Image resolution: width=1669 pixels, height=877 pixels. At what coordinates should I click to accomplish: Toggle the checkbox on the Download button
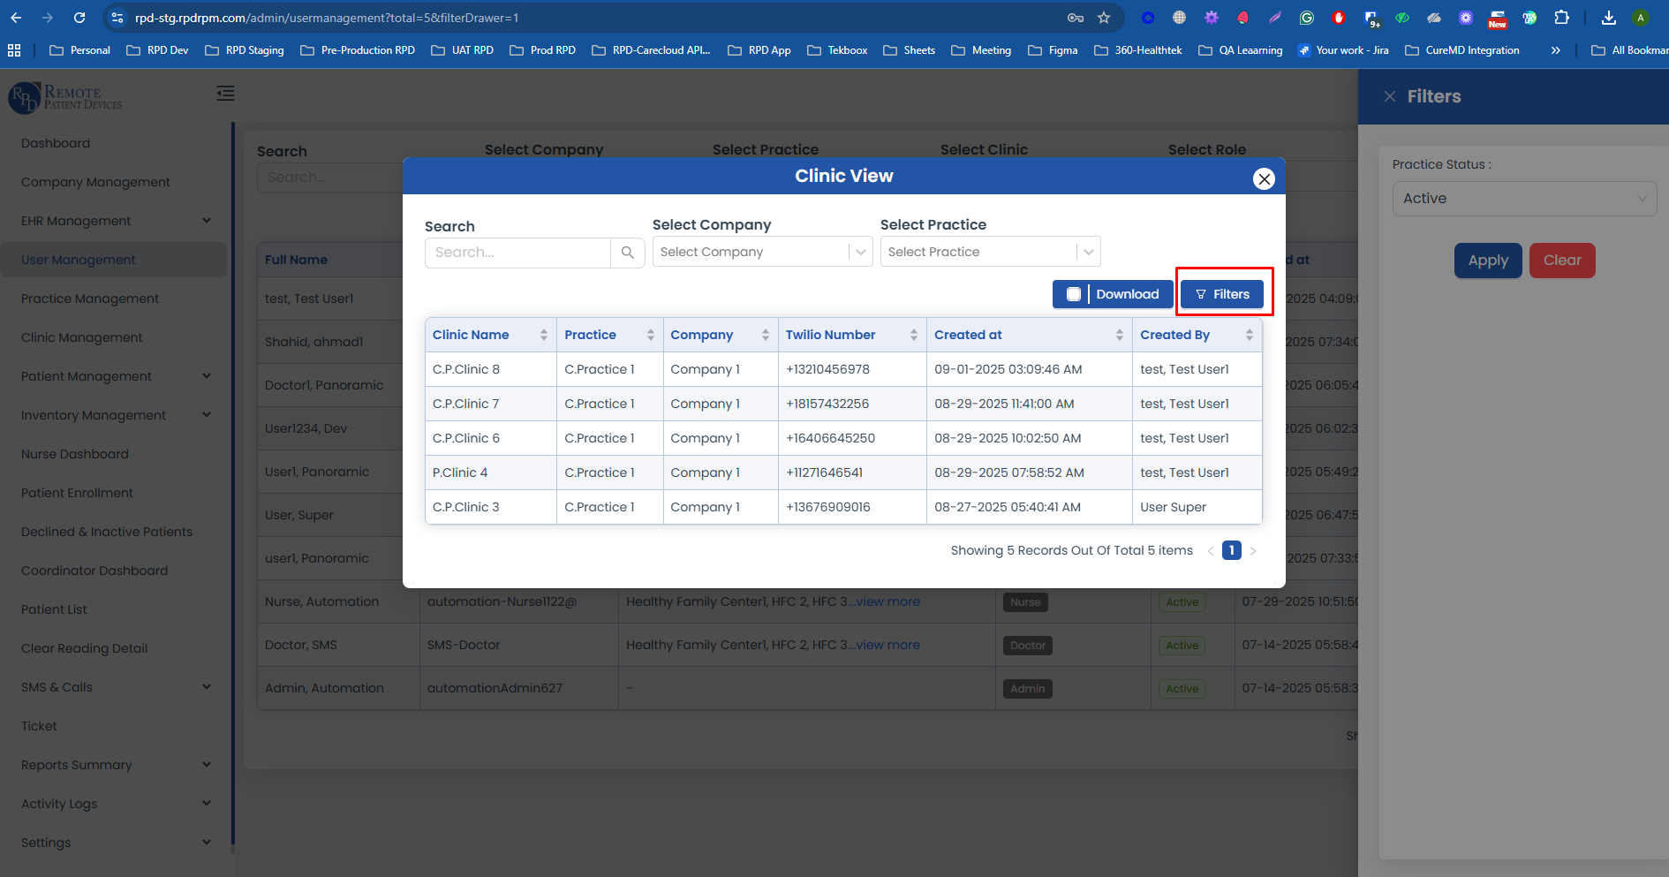point(1073,294)
